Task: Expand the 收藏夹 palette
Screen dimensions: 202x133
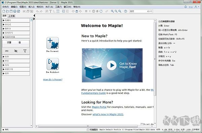Action: point(16,20)
